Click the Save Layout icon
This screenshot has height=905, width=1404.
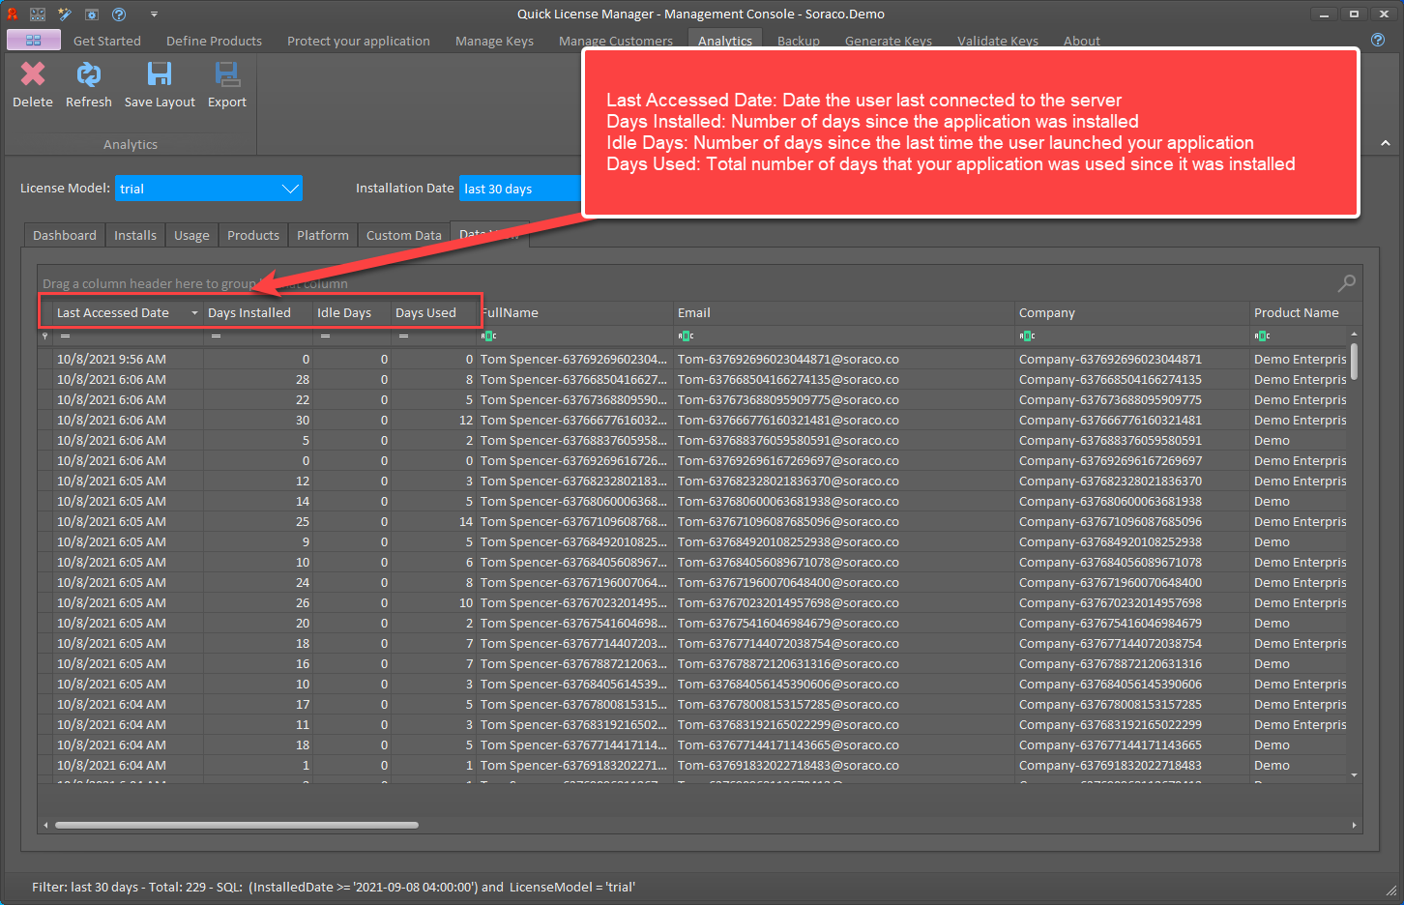click(160, 74)
